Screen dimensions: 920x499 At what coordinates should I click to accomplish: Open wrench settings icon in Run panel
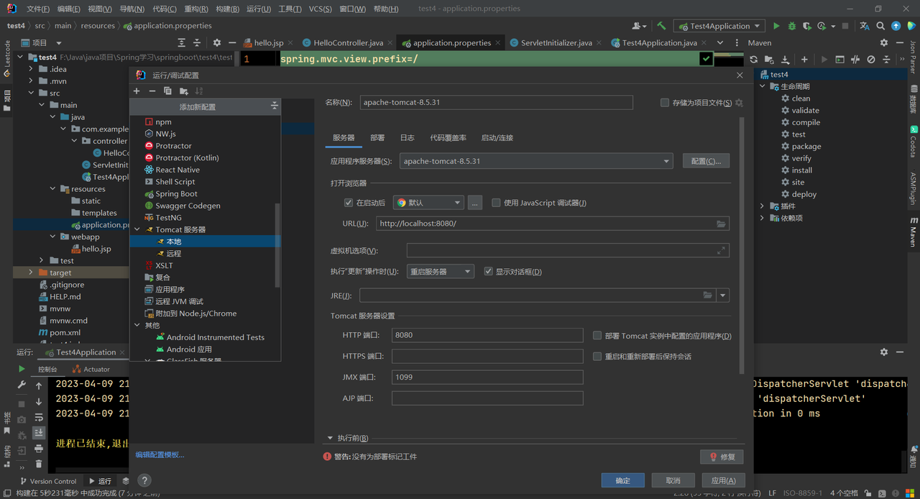pyautogui.click(x=22, y=385)
